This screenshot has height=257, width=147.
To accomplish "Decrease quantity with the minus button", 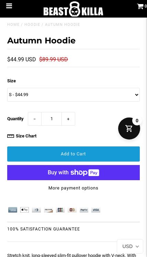I will (35, 119).
